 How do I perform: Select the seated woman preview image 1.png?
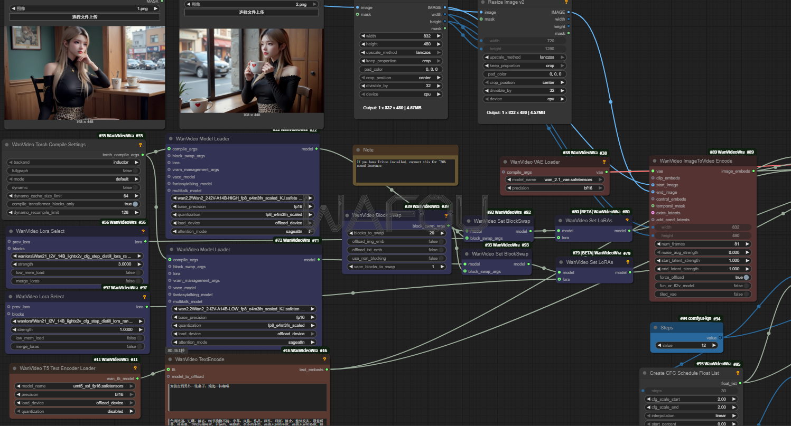pos(85,72)
